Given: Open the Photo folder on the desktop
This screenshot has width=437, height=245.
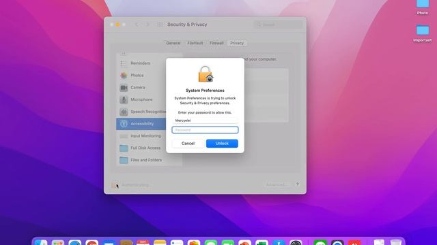Looking at the screenshot, I should 423,3.
